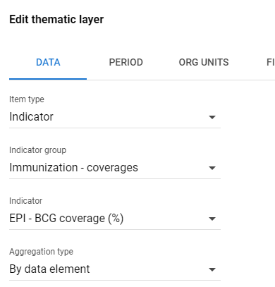Click the Indicator group field label
The width and height of the screenshot is (275, 287).
[37, 150]
